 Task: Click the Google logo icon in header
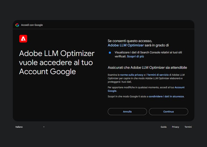17,25
